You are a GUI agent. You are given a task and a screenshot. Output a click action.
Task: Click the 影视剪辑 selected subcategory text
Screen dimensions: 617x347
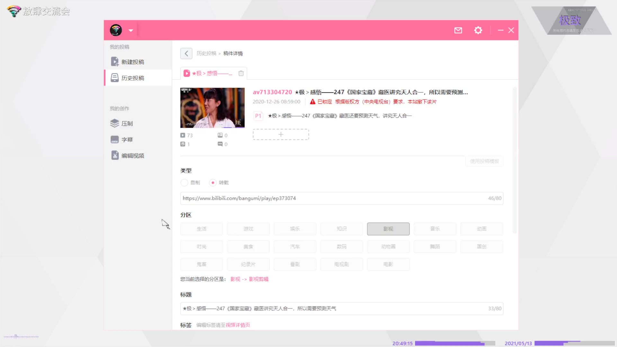[259, 279]
